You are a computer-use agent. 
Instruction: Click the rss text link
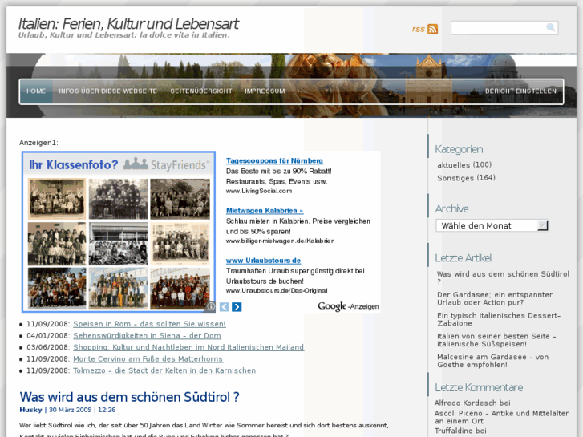coord(419,29)
